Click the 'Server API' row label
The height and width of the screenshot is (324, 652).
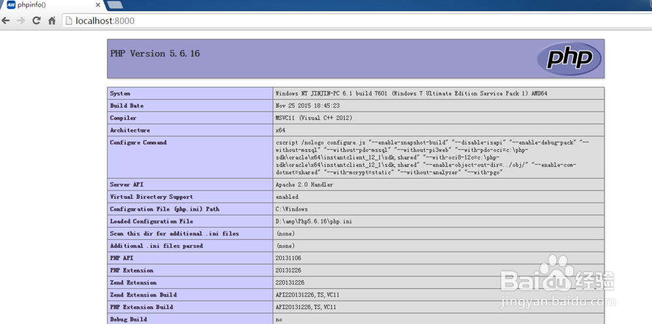pyautogui.click(x=126, y=184)
